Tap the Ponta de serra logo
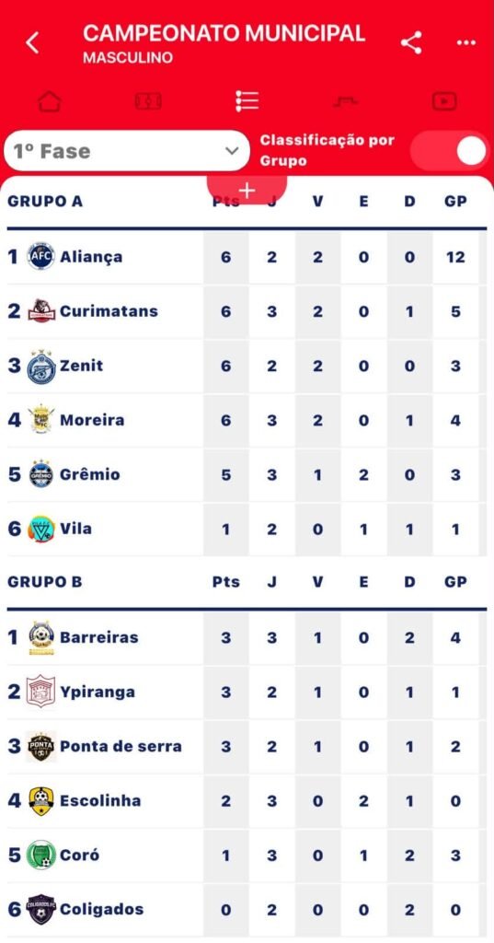The width and height of the screenshot is (494, 943). pyautogui.click(x=41, y=746)
